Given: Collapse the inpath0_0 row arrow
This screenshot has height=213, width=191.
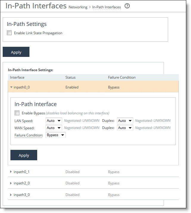Looking at the screenshot, I should click(x=11, y=87).
